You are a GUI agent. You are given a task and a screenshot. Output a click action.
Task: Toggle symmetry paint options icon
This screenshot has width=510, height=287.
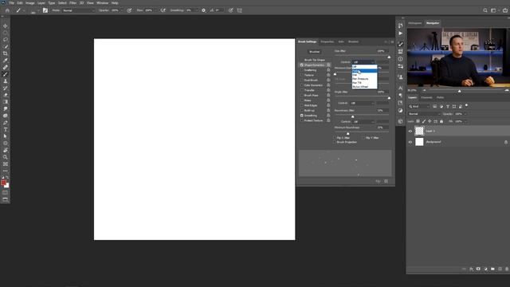coord(239,10)
